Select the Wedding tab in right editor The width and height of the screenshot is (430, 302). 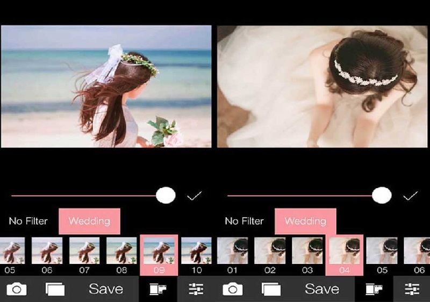click(305, 221)
